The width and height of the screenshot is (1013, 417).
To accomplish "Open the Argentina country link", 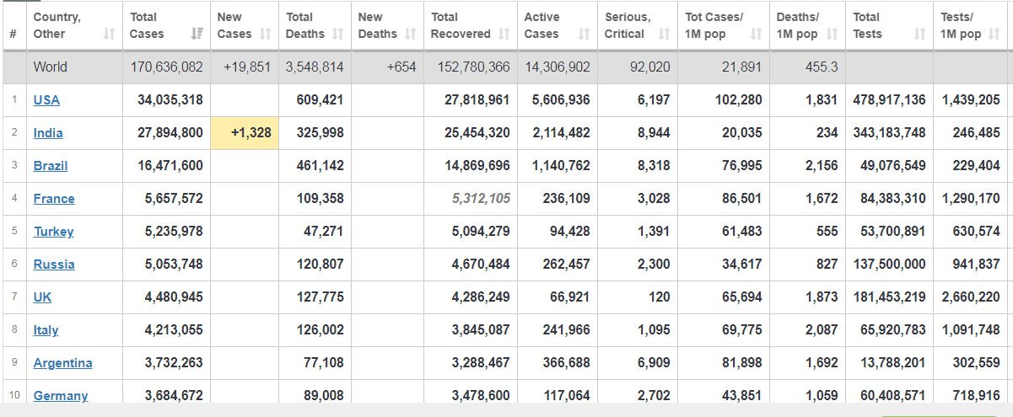I will [63, 362].
